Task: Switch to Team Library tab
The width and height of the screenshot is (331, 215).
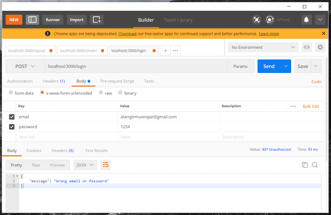Action: coord(178,20)
